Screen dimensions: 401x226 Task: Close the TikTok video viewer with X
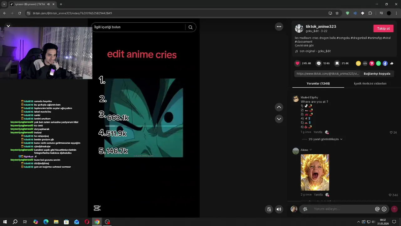pos(8,26)
